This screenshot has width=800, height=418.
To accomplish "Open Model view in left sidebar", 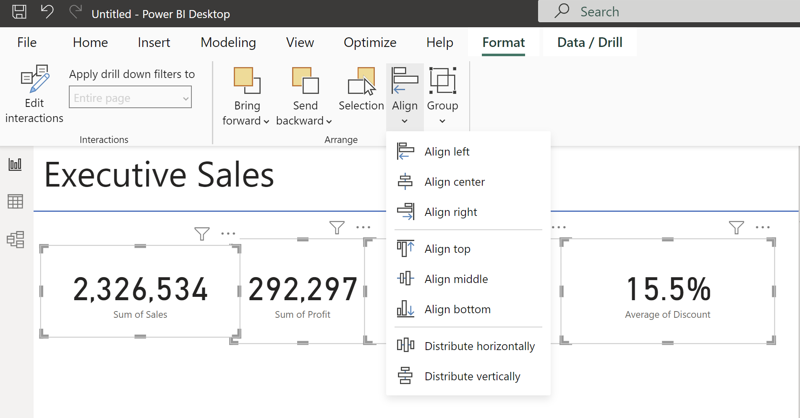I will click(x=16, y=240).
